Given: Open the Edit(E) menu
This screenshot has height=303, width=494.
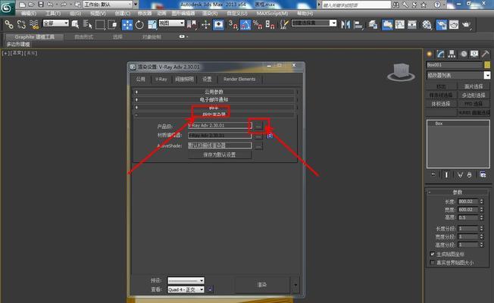Looking at the screenshot, I should coord(29,14).
